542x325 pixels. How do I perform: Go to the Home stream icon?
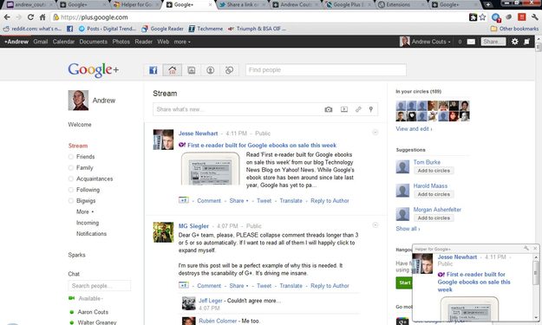click(x=173, y=70)
